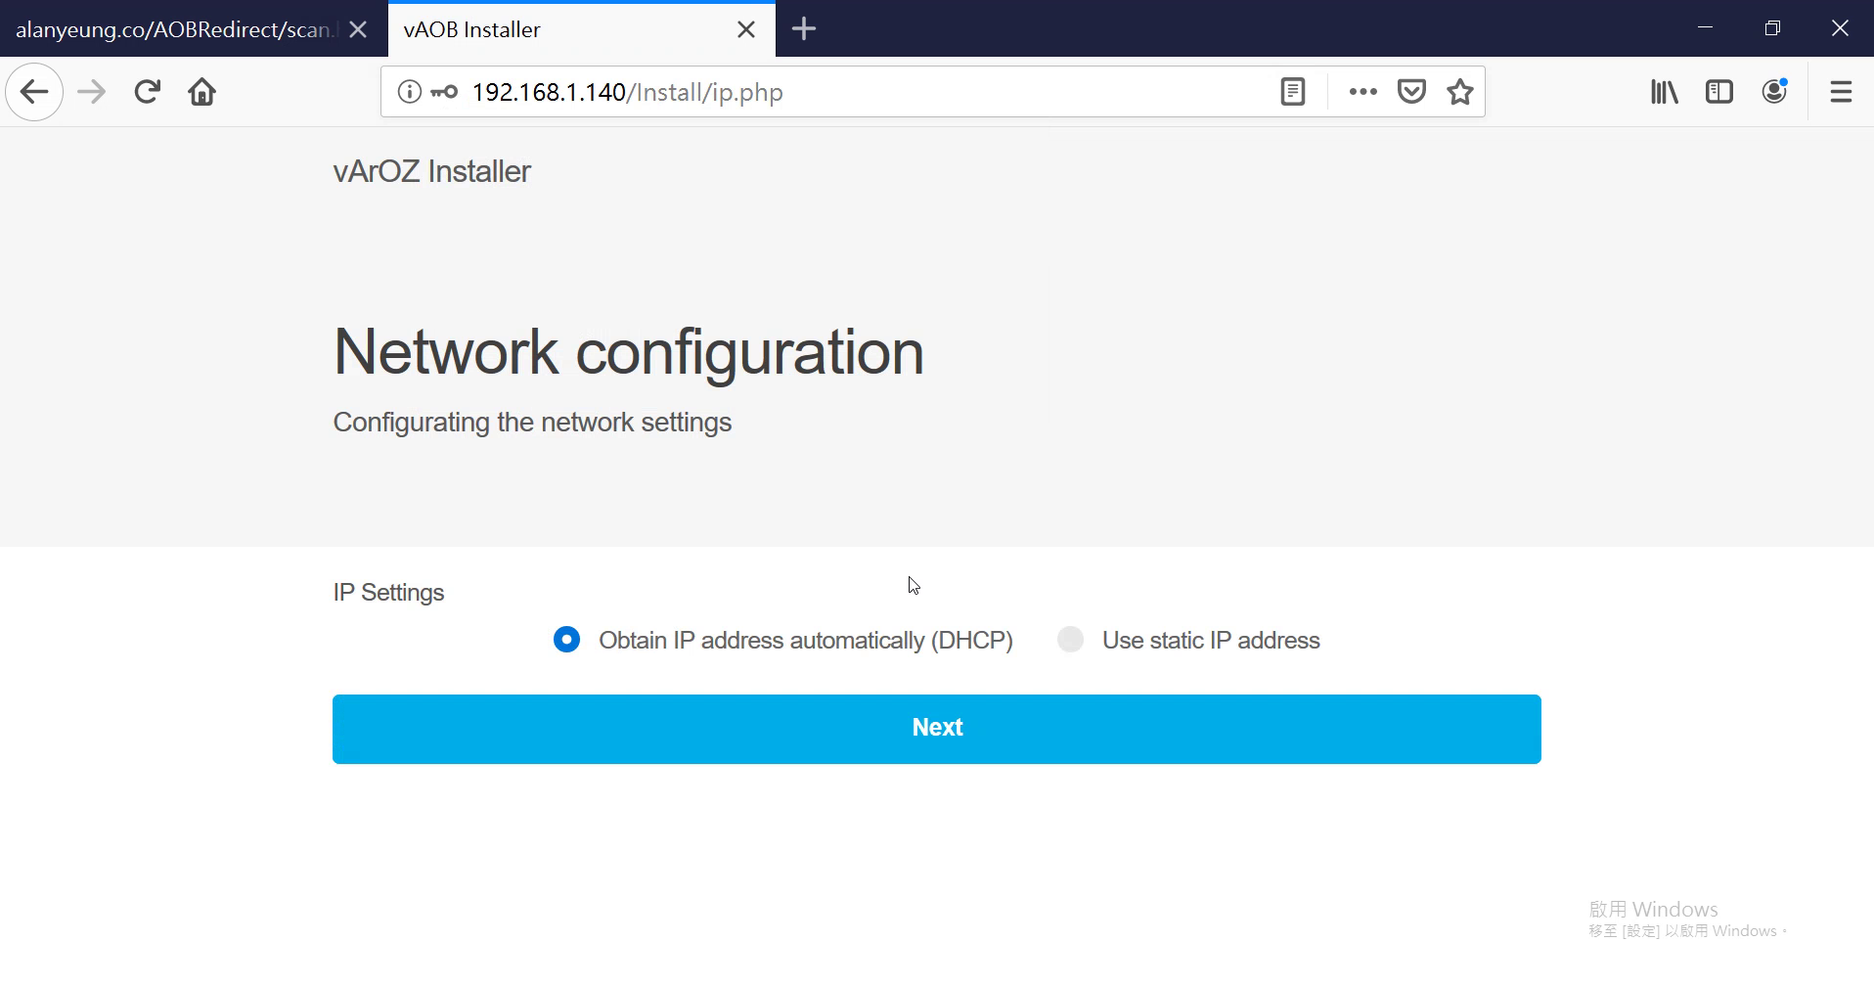Toggle reader view for this page

pos(1292,92)
